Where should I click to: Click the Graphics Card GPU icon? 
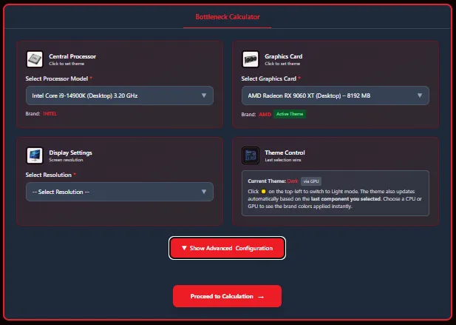point(251,59)
